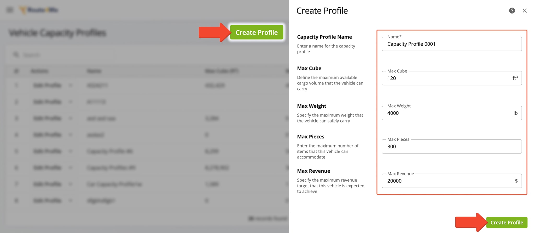Open the help icon in Create Profile panel

tap(512, 11)
